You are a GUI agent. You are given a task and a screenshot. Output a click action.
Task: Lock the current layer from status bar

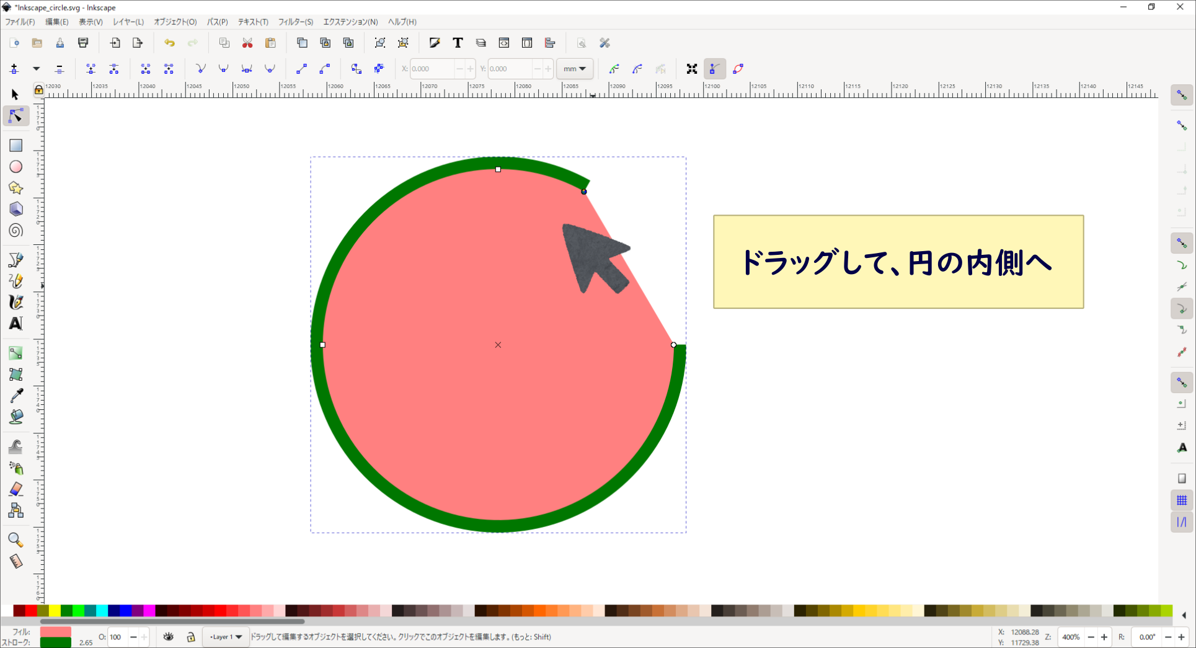pos(190,637)
